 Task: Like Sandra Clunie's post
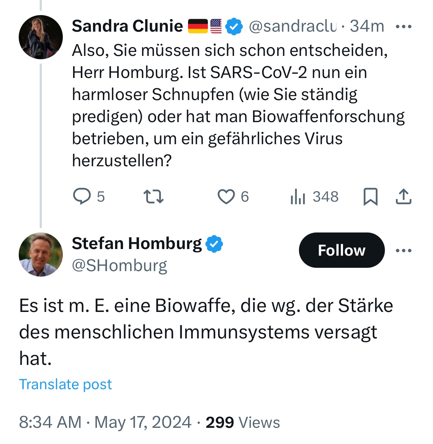click(x=226, y=196)
